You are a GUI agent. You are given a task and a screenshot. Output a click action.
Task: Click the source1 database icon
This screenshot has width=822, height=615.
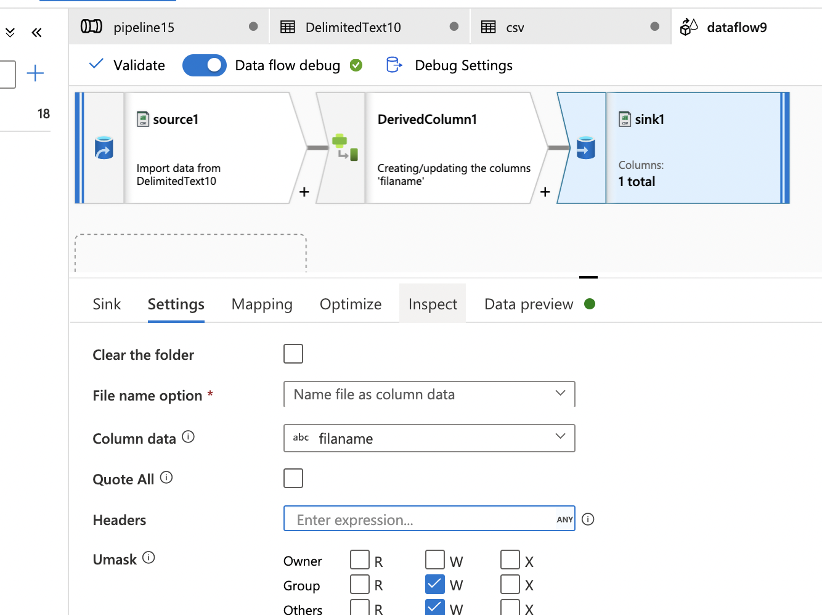(104, 148)
